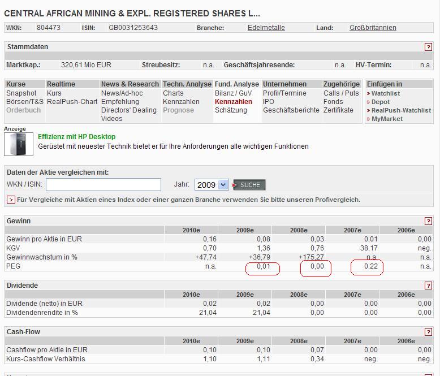Open Directors' Dealing under News & Research
440x376 pixels.
pyautogui.click(x=128, y=110)
